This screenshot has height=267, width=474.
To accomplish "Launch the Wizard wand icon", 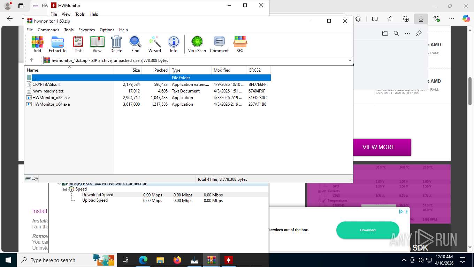I will (155, 44).
